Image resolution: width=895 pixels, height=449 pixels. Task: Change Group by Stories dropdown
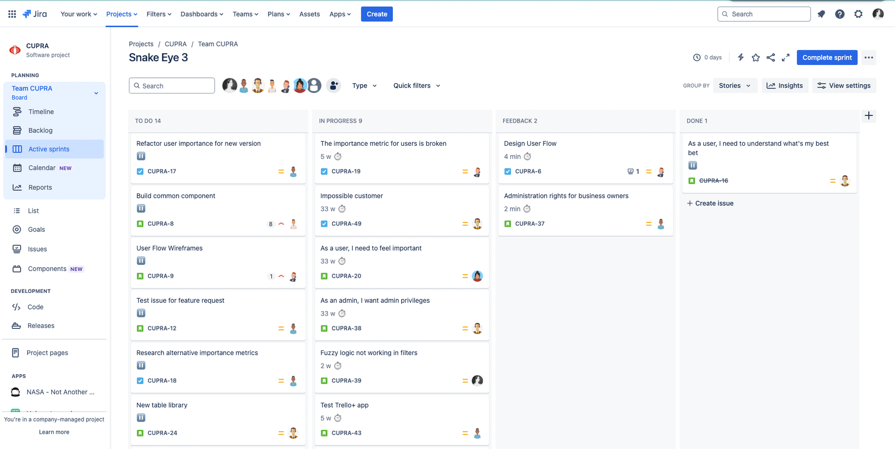click(x=735, y=86)
